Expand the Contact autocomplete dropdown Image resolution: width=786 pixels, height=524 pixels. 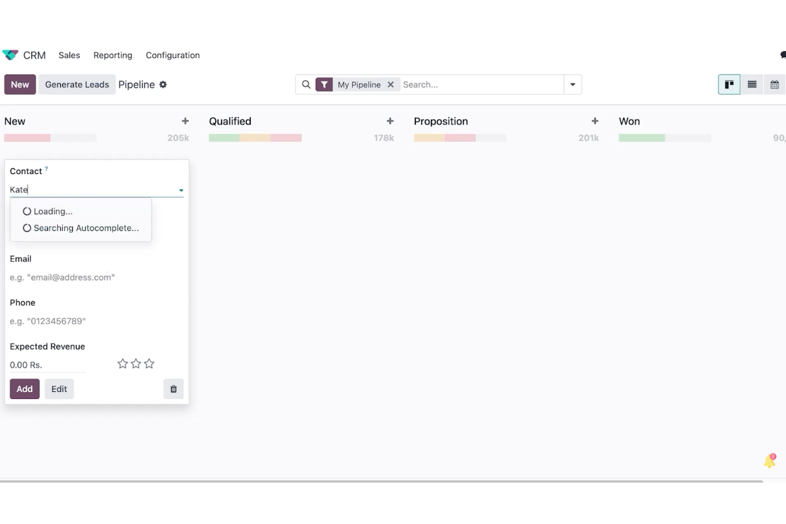coord(181,190)
